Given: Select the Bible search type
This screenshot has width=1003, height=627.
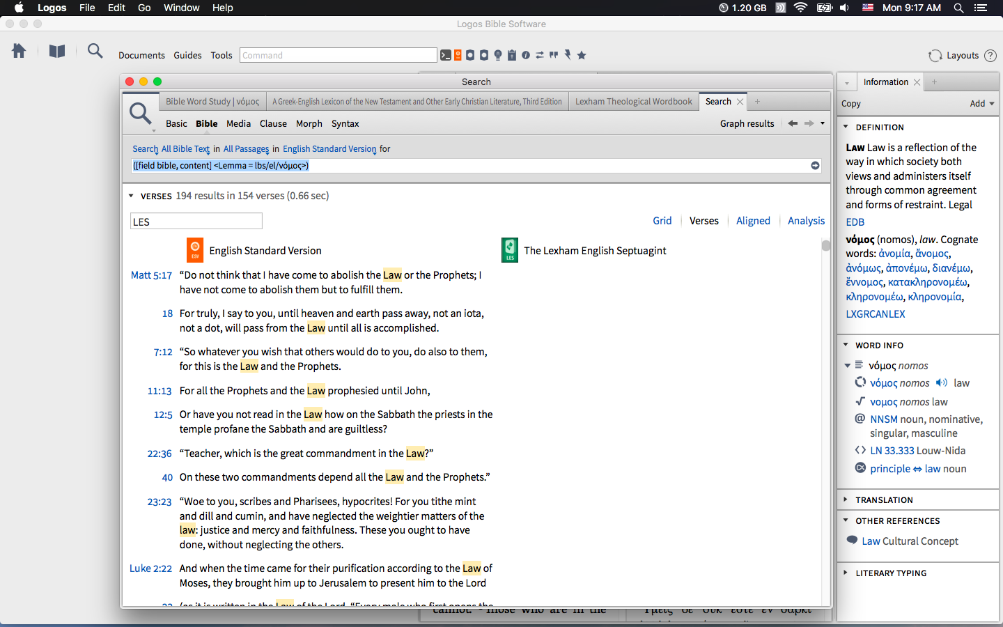Looking at the screenshot, I should (x=207, y=123).
